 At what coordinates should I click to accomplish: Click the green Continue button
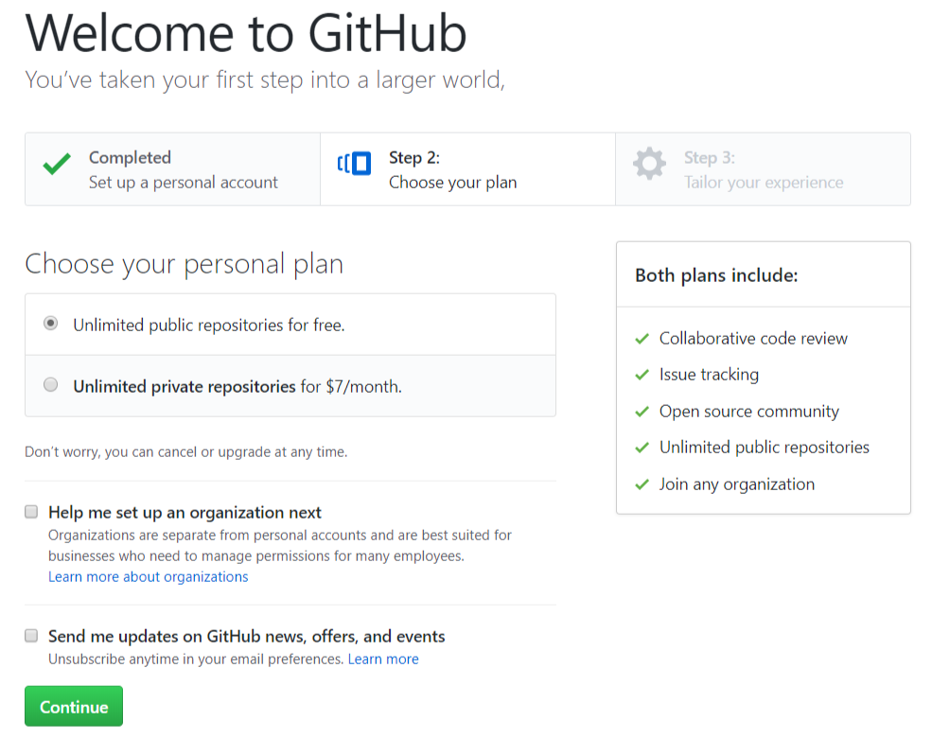pos(74,706)
